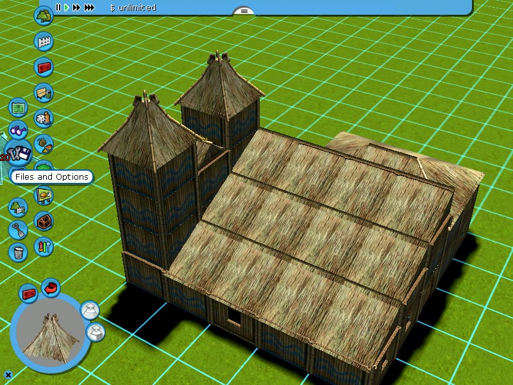Select the shovel terrain tool

18,229
